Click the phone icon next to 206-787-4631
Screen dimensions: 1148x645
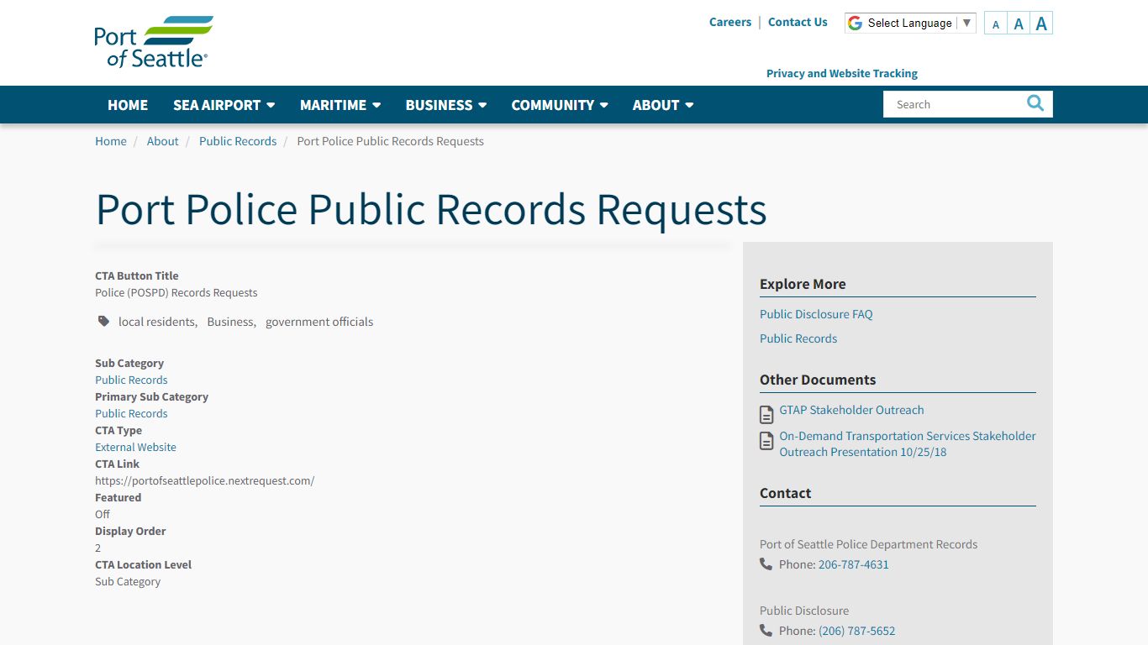[x=766, y=564]
